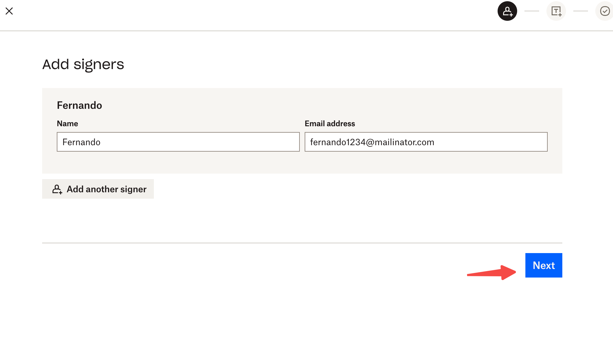Click into the Email address field
The height and width of the screenshot is (346, 613).
pyautogui.click(x=426, y=142)
